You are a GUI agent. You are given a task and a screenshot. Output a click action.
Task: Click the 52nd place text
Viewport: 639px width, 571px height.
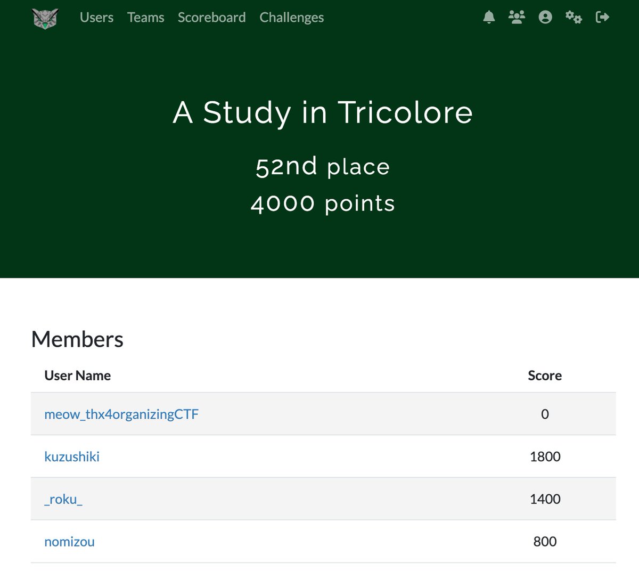tap(323, 167)
